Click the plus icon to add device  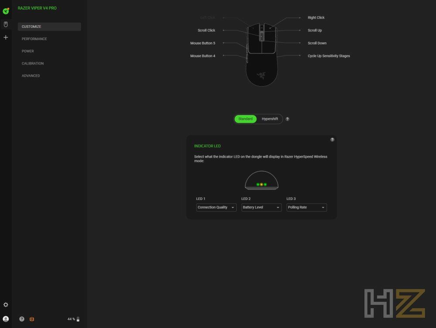[6, 37]
